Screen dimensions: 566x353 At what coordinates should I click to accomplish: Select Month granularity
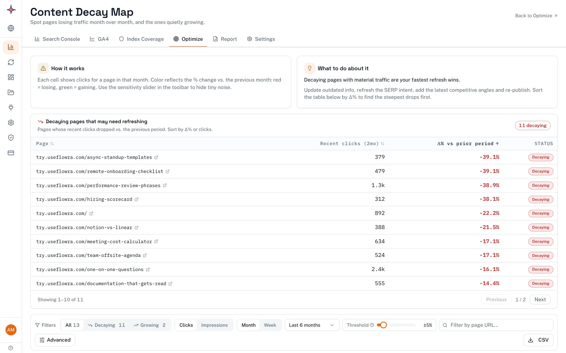coord(248,325)
